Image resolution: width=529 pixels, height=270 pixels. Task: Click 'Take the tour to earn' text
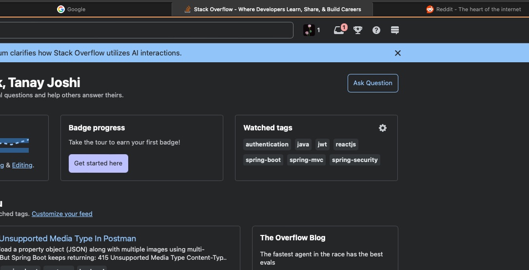click(124, 143)
